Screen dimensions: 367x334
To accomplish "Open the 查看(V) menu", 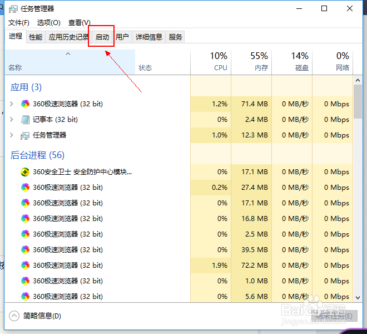I will tap(80, 23).
